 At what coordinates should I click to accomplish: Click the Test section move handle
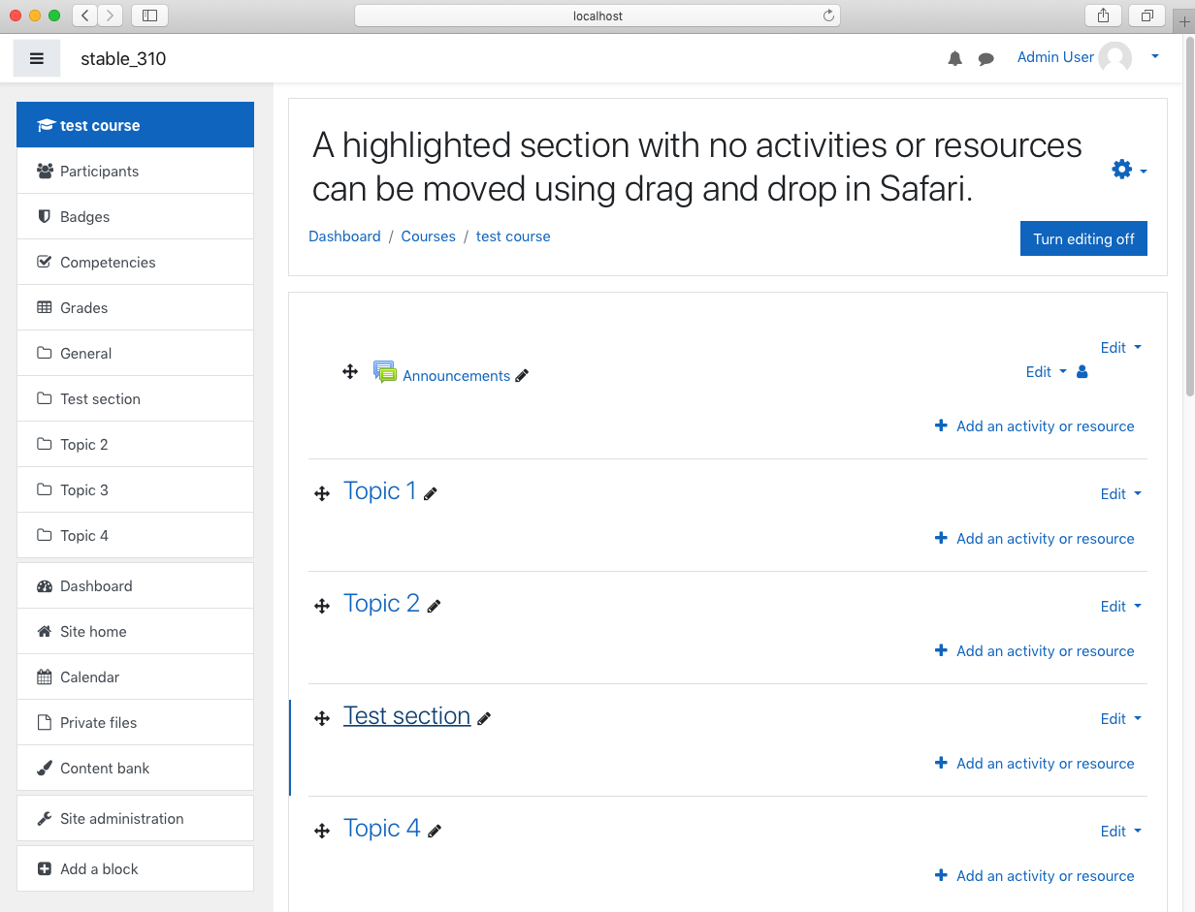point(322,719)
